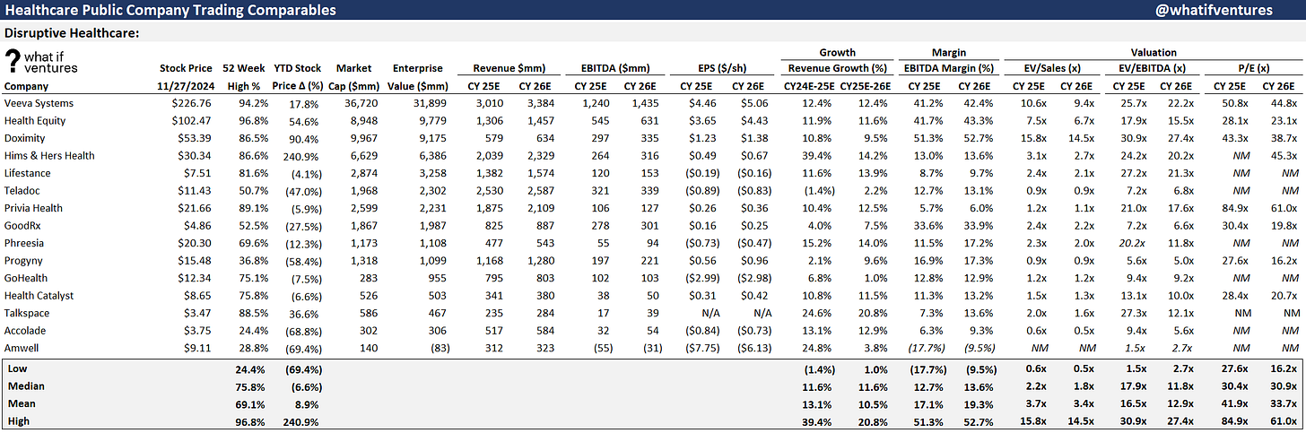Click the Stock Price column header

(x=186, y=68)
